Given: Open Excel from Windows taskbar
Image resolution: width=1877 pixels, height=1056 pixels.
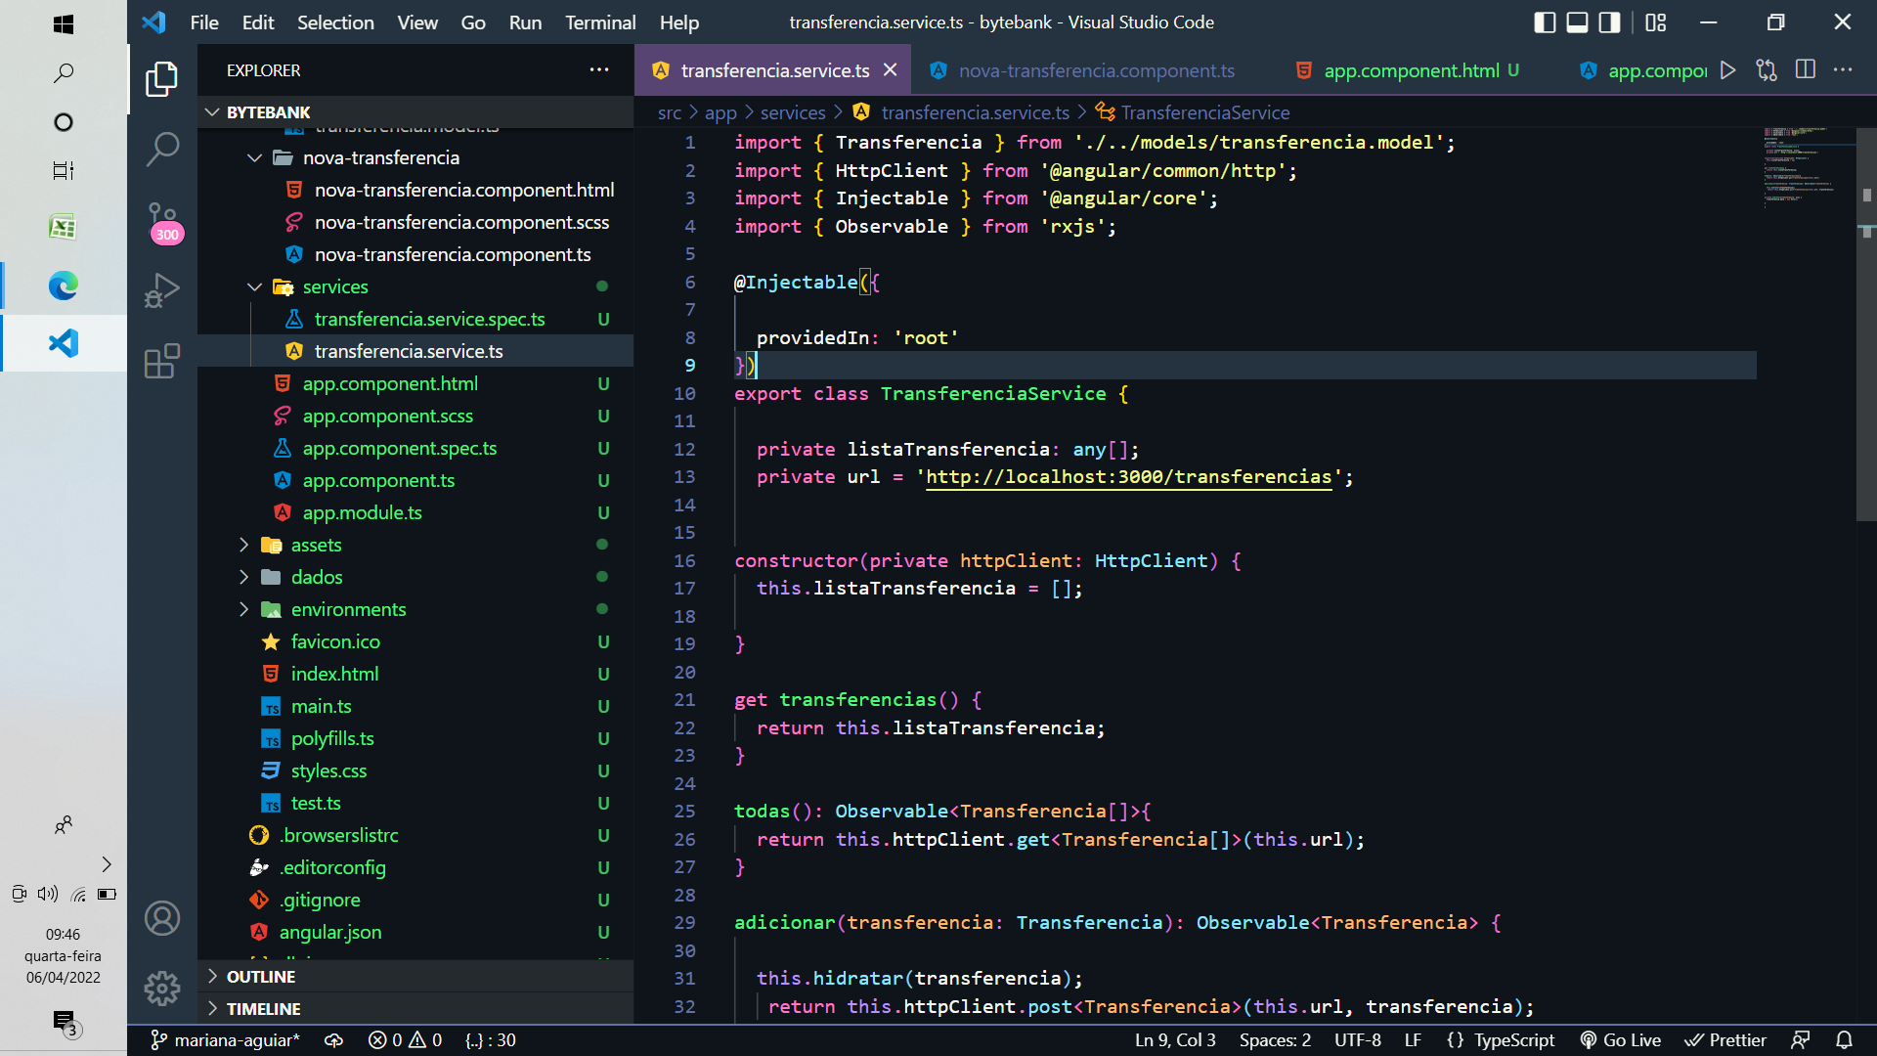Looking at the screenshot, I should (x=64, y=227).
